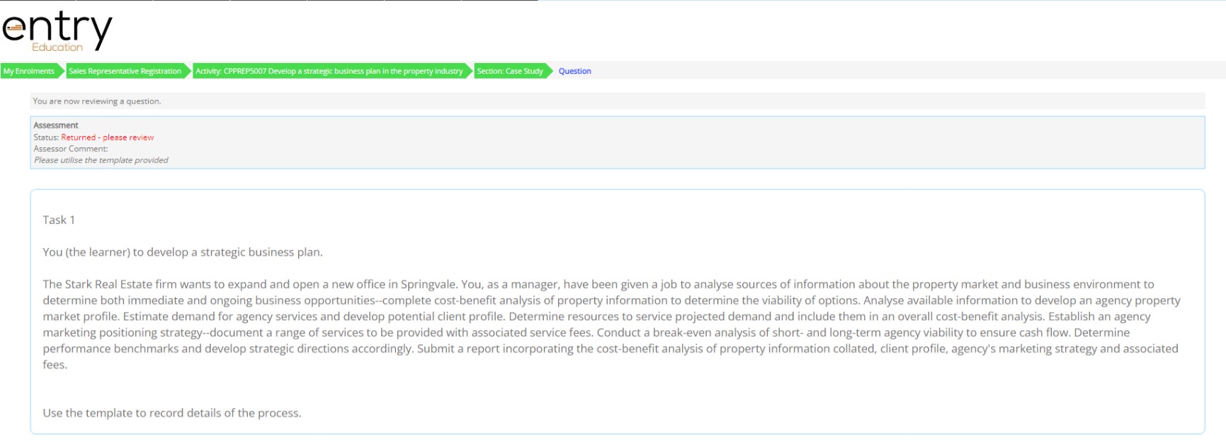Click 'You (the learner) to develop a strategic business plan'
1226x442 pixels.
pyautogui.click(x=183, y=252)
